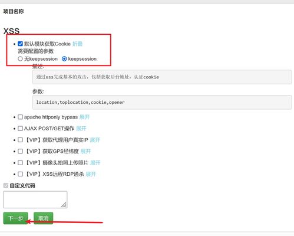Tick the 获取代理用户真实IP VIP checkbox

click(20, 140)
